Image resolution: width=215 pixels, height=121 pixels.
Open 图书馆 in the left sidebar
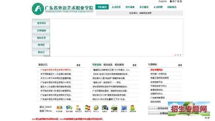[x=41, y=45]
